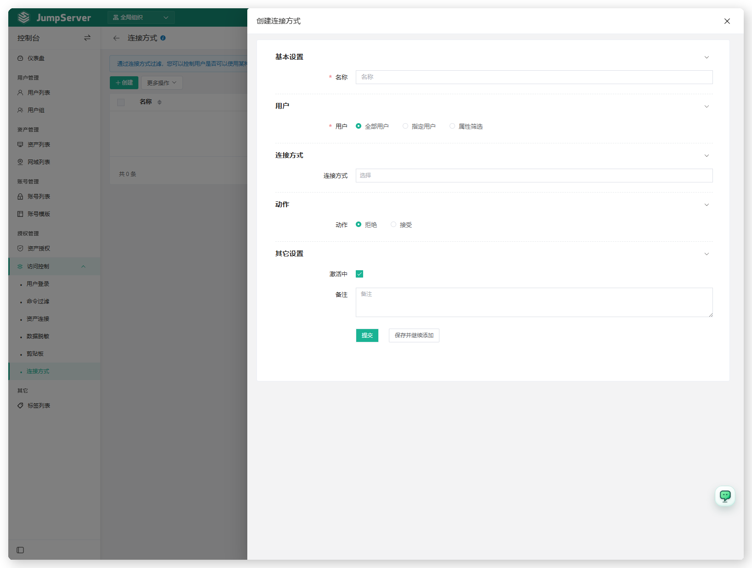Collapse the 连接方式 section chevron
This screenshot has width=752, height=568.
(706, 156)
